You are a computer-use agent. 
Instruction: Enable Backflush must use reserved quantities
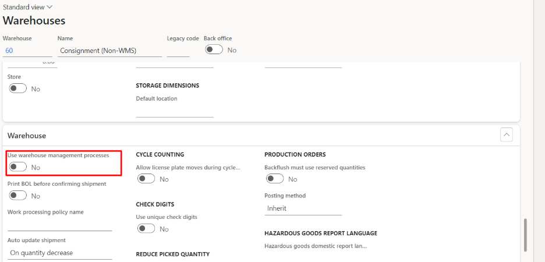click(275, 179)
